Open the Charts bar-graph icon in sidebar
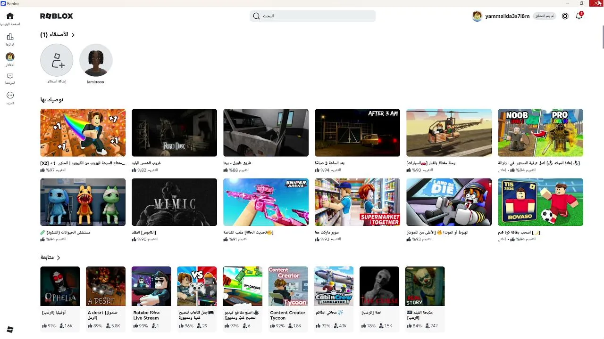This screenshot has width=604, height=339. (10, 37)
